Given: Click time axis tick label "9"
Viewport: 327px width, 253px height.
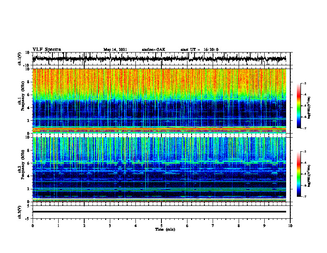Looking at the screenshot, I should tap(264, 226).
